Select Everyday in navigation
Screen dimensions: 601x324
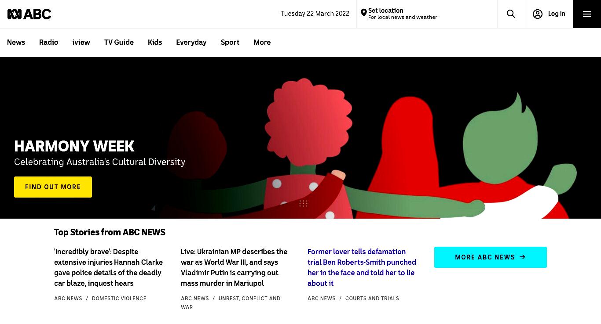[191, 43]
